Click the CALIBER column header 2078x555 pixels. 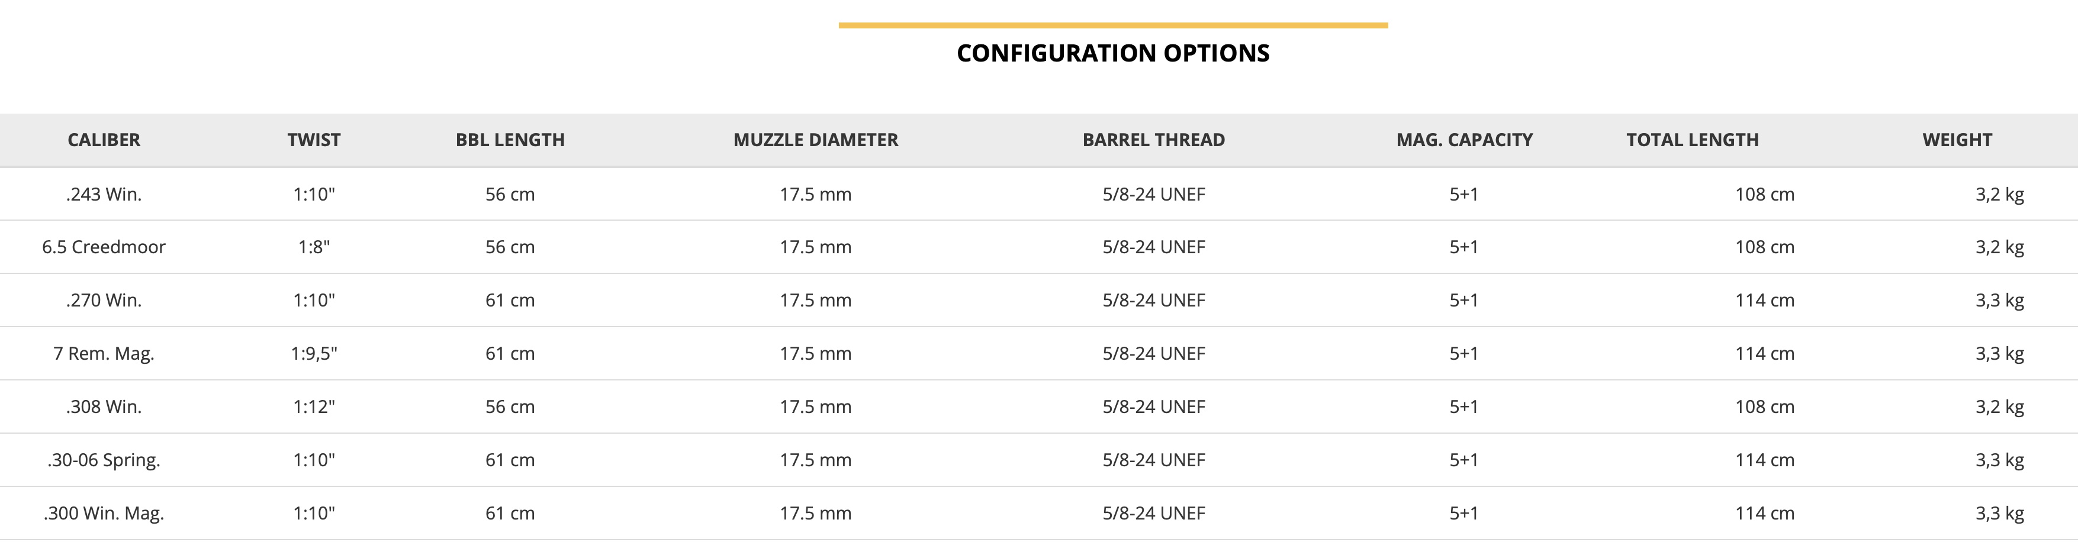(x=103, y=140)
